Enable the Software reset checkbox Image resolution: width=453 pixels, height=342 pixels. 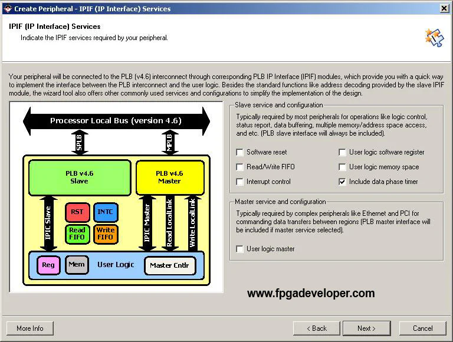pyautogui.click(x=240, y=152)
